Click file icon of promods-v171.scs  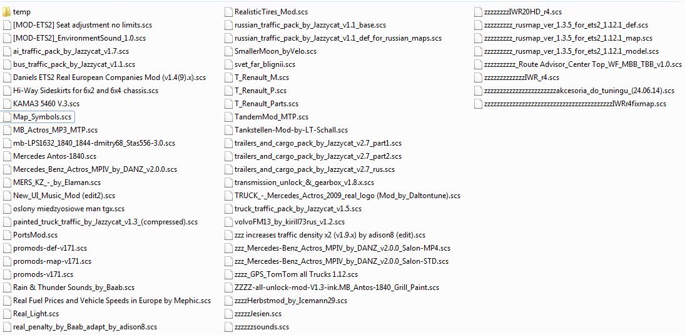(x=6, y=274)
